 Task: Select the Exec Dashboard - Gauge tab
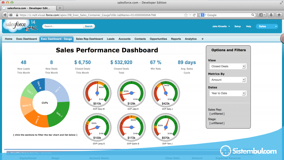(56, 39)
